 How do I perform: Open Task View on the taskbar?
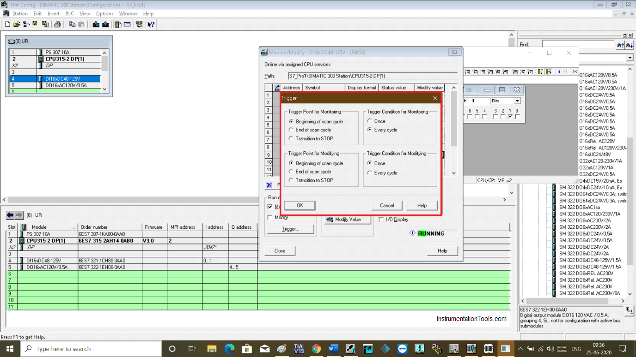pos(192,349)
